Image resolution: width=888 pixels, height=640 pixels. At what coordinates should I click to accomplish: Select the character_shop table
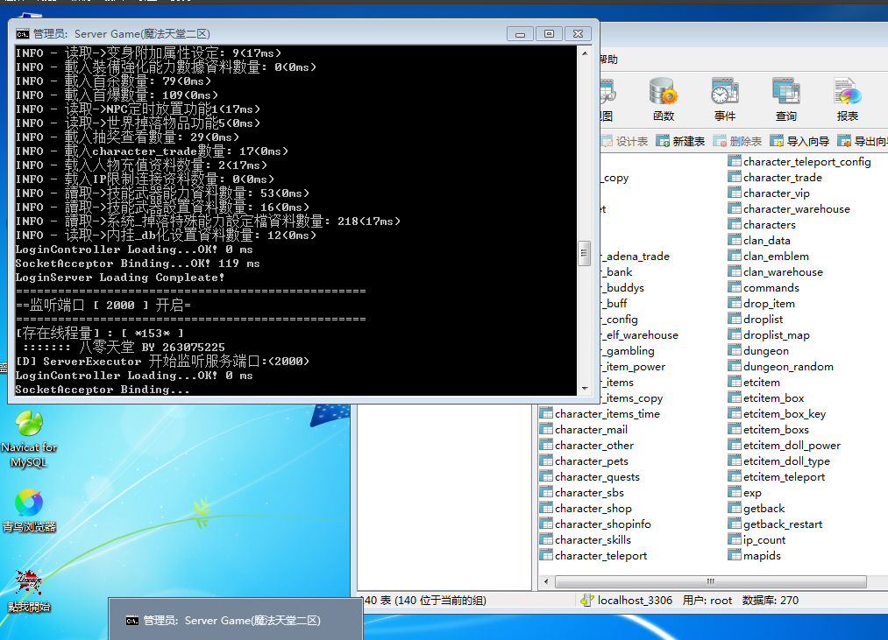point(586,509)
